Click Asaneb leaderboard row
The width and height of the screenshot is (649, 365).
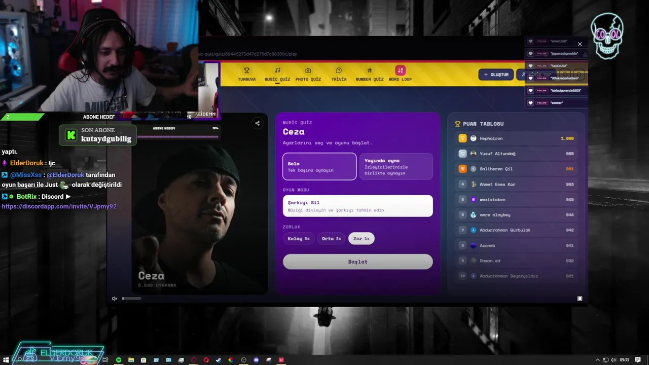[516, 245]
